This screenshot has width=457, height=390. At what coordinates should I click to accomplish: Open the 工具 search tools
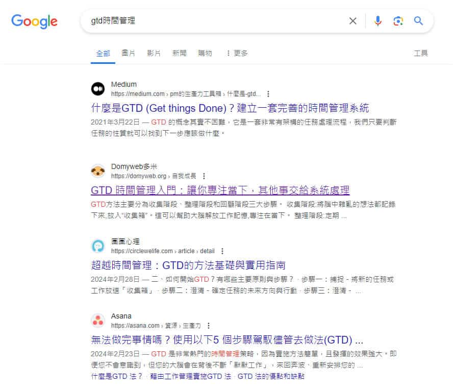[421, 53]
